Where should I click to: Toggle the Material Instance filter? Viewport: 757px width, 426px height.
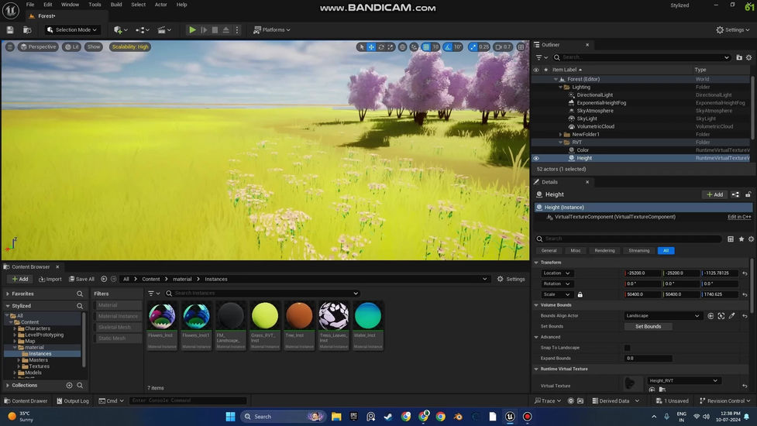[x=118, y=316]
